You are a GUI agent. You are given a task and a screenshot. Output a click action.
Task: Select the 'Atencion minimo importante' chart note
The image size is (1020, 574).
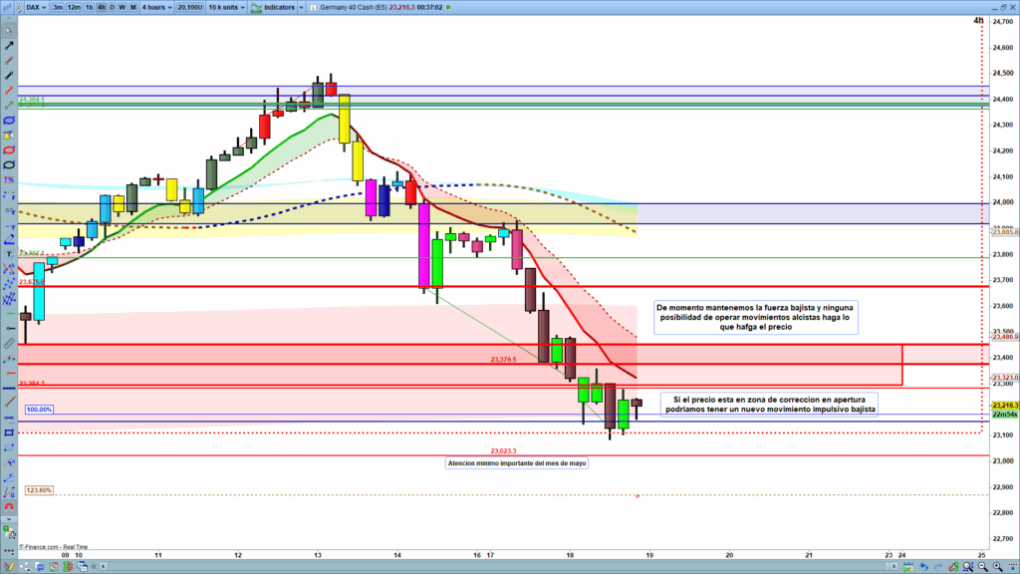pyautogui.click(x=516, y=463)
